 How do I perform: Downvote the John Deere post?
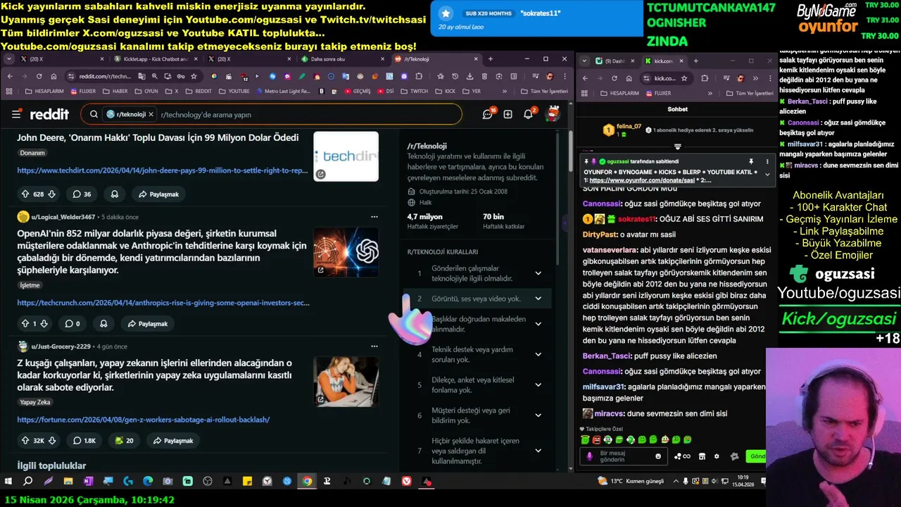(51, 194)
